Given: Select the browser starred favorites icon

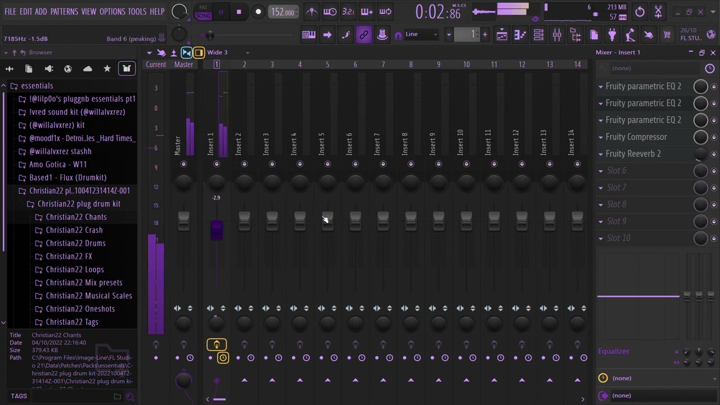Looking at the screenshot, I should (x=107, y=69).
